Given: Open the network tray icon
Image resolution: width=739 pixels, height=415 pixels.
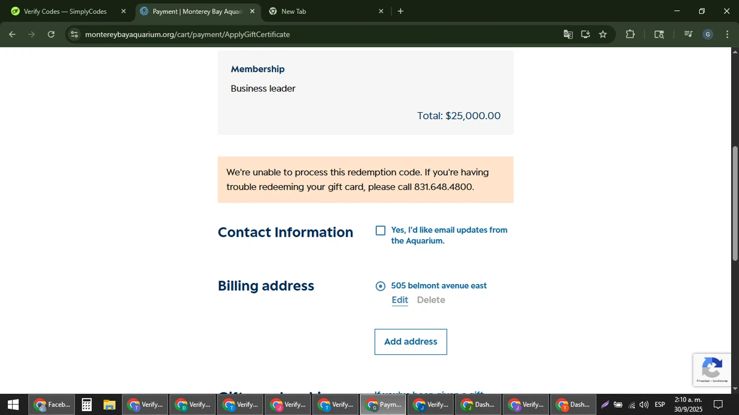Looking at the screenshot, I should pos(632,405).
